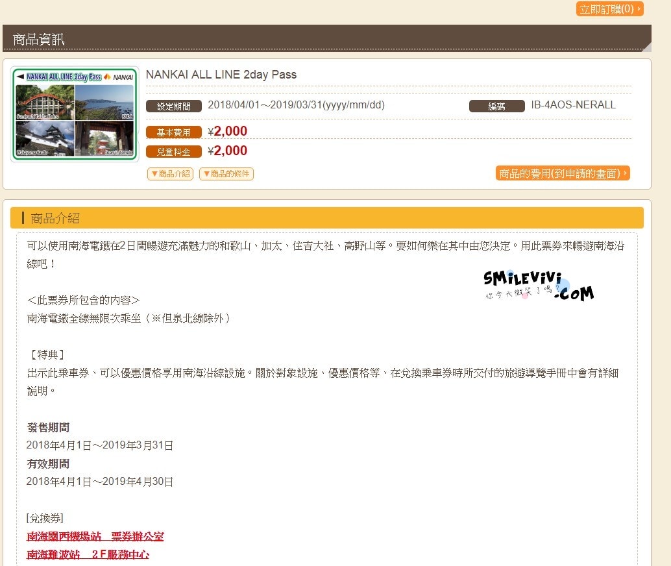Click the 商品介紹 orange heading bar

(327, 218)
